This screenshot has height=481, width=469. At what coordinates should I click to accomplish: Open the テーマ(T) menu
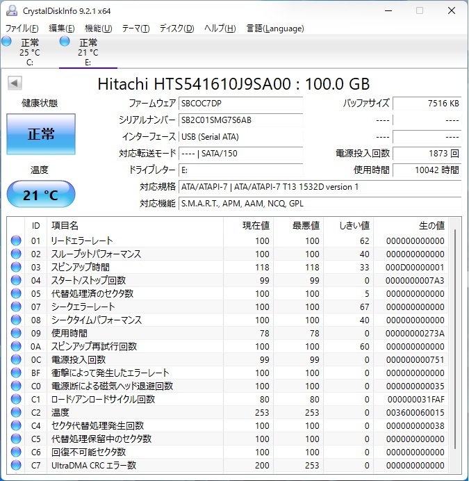click(136, 28)
